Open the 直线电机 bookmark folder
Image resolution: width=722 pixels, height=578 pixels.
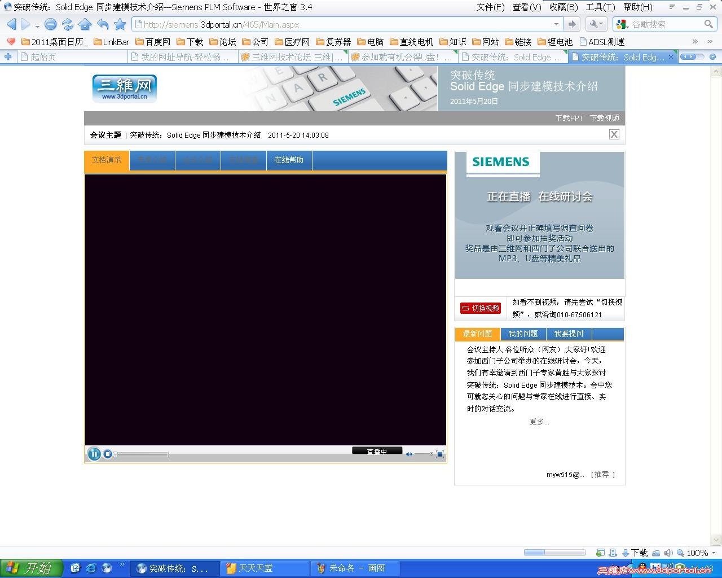(x=412, y=42)
